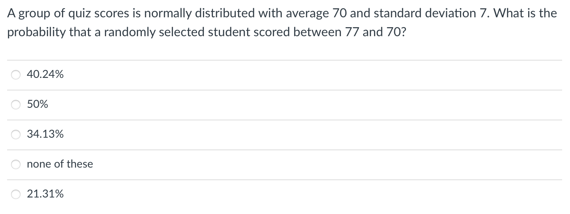This screenshot has width=570, height=214.
Task: Click the number 77 in the question
Action: pyautogui.click(x=352, y=31)
